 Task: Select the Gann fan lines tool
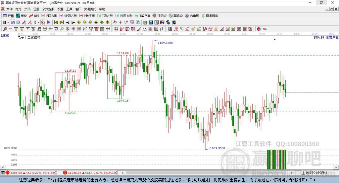pos(122,29)
